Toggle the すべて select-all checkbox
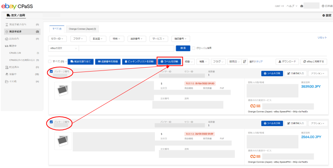The height and width of the screenshot is (168, 333). click(x=50, y=62)
